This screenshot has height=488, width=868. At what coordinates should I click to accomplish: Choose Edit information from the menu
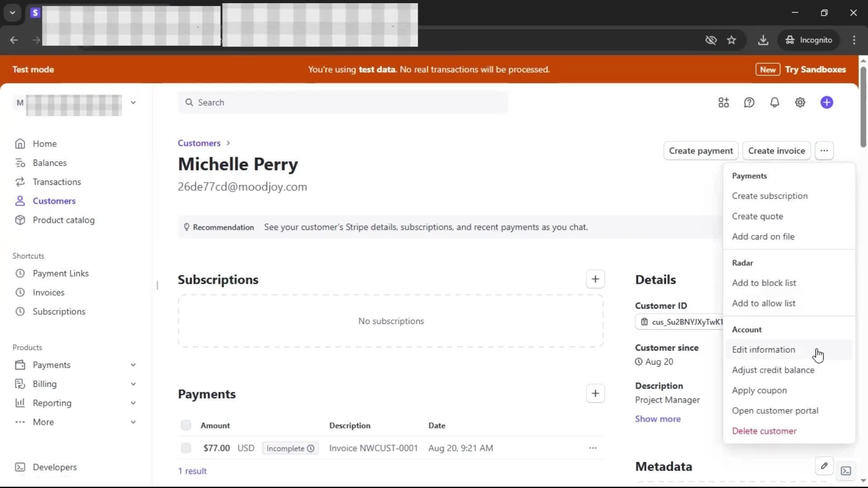[789, 350]
